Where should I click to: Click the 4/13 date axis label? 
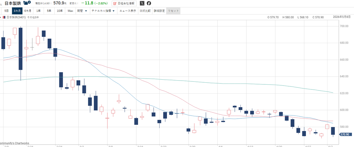[x=251, y=146]
